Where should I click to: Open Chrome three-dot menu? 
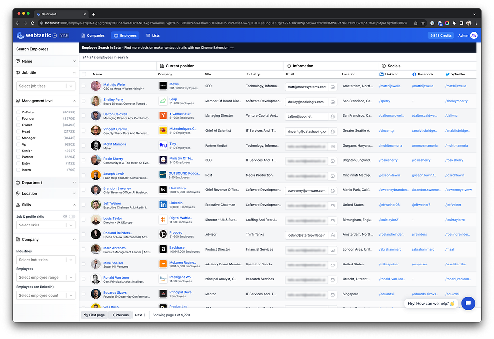point(476,23)
